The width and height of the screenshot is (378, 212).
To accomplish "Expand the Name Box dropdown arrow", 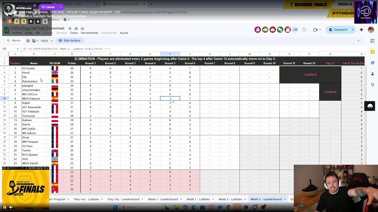I will coord(18,49).
